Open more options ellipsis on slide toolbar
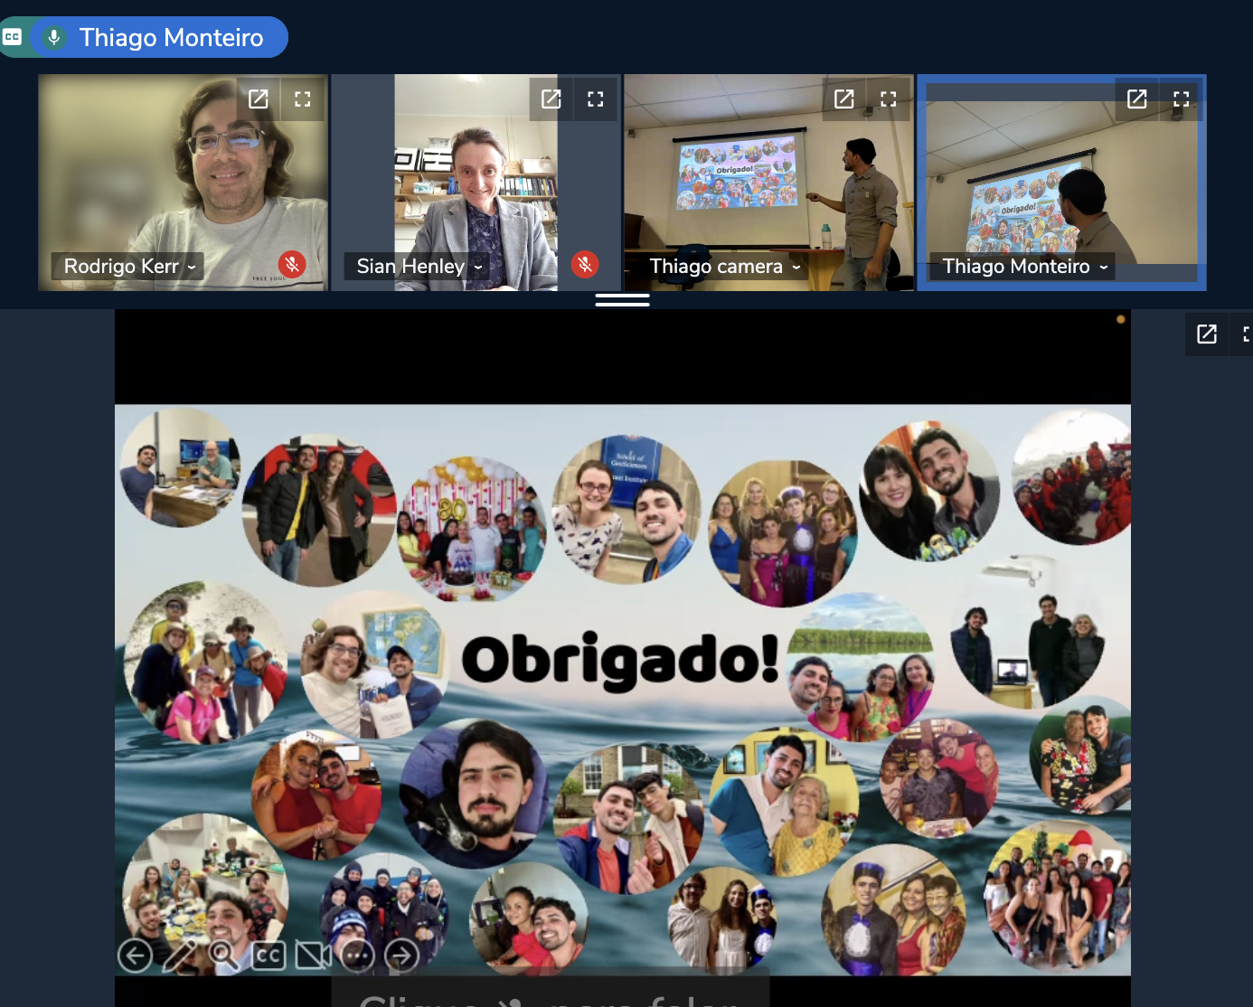1253x1007 pixels. (358, 955)
